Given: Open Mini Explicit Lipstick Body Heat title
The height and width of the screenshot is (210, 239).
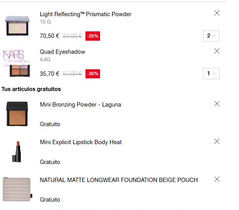Looking at the screenshot, I should point(81,142).
